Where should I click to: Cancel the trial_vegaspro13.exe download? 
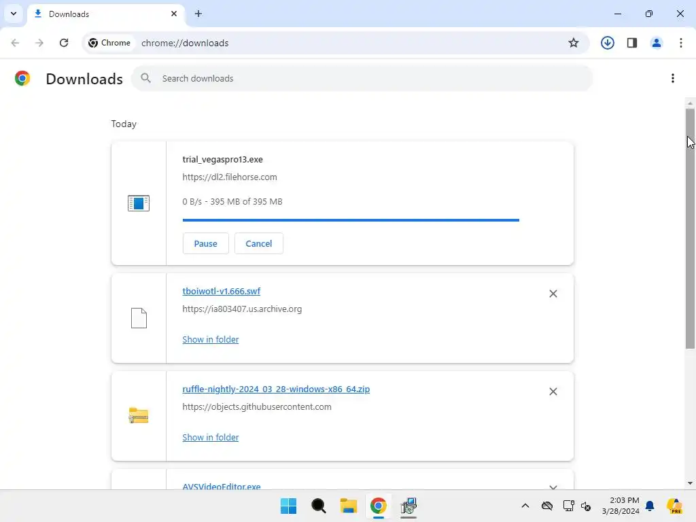tap(259, 244)
